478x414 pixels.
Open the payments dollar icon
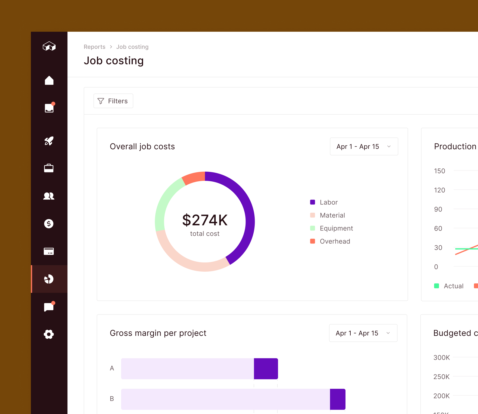coord(49,224)
